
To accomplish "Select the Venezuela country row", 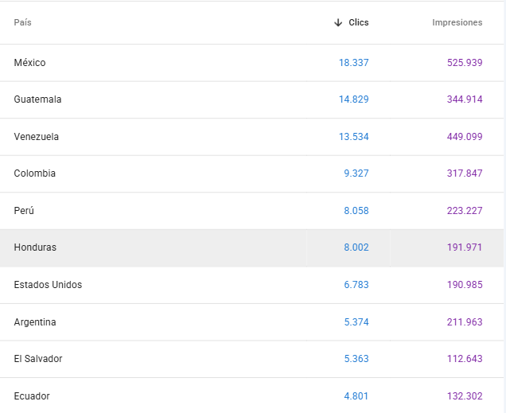I will click(x=251, y=137).
